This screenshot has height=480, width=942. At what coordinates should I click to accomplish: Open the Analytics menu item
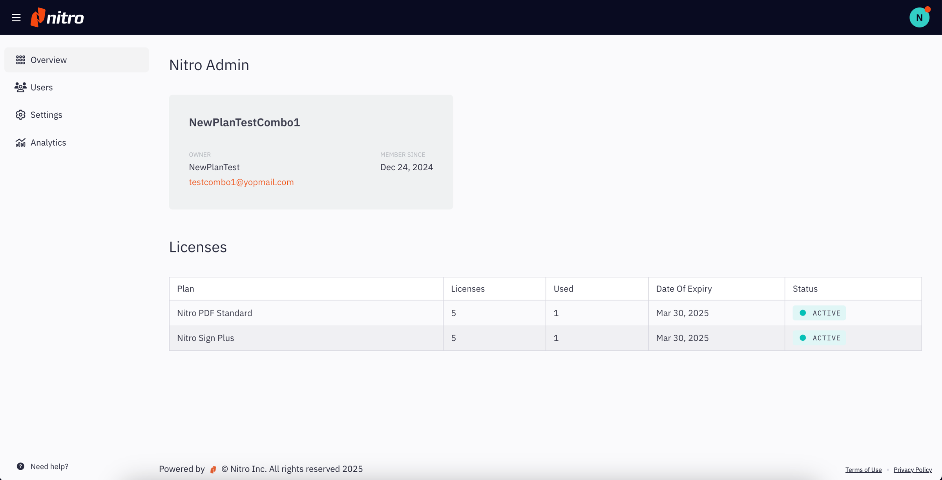click(x=48, y=142)
